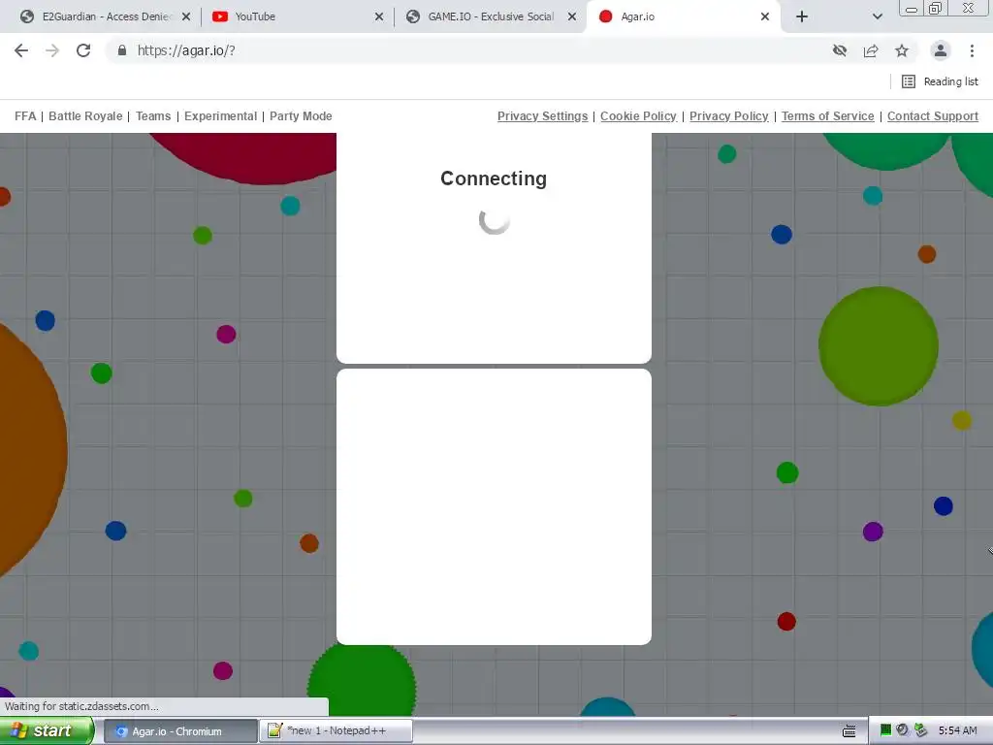Open the profile avatar menu
993x745 pixels.
click(x=941, y=50)
